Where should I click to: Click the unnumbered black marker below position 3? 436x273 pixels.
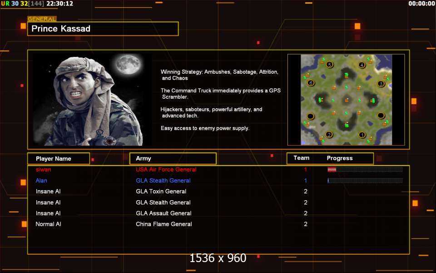[381, 115]
